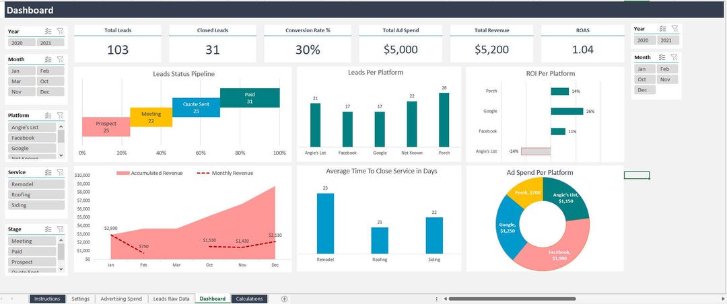
Task: Click the horizontal sheet scrollbar thumb
Action: 512,299
